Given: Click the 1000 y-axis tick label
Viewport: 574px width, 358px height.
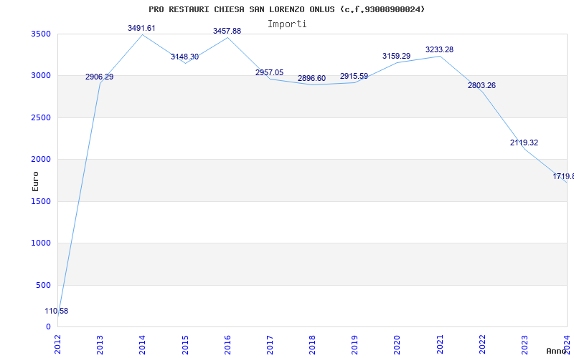Looking at the screenshot, I should (x=42, y=243).
